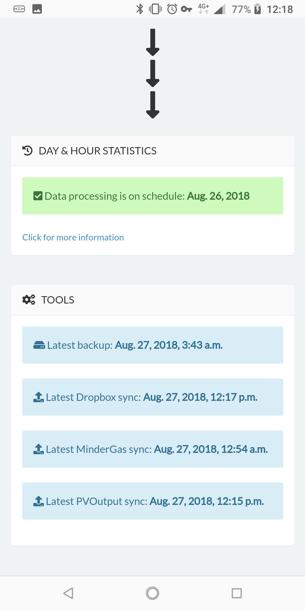Open the Latest MinderGas sync panel
Image resolution: width=305 pixels, height=611 pixels.
(152, 449)
